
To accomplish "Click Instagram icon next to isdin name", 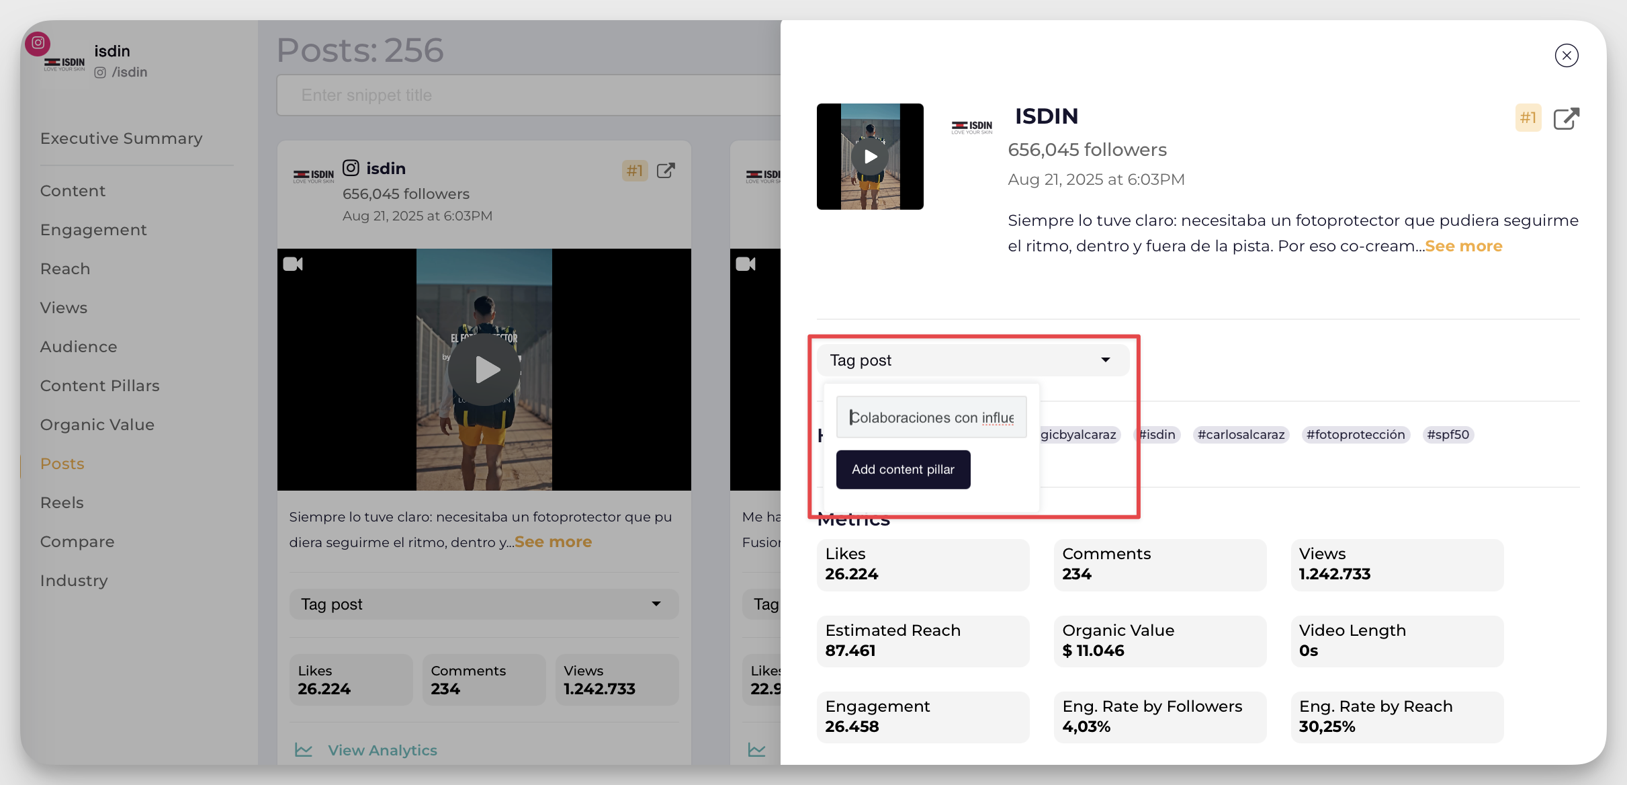I will 351,168.
